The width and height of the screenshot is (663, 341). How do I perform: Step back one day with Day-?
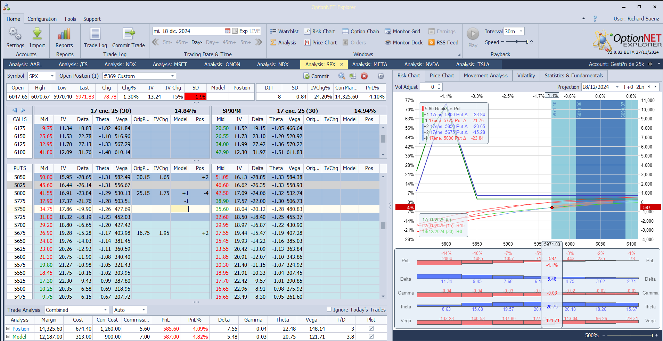click(x=197, y=42)
